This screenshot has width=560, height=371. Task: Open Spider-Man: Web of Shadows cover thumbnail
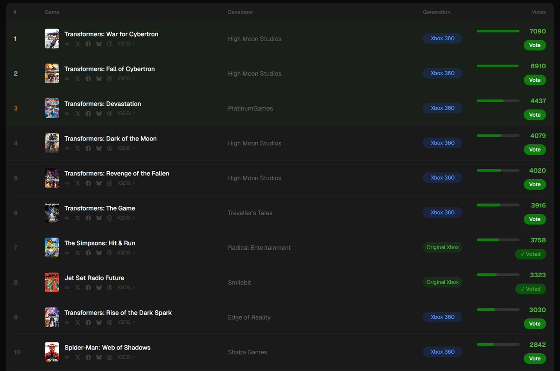click(x=52, y=352)
